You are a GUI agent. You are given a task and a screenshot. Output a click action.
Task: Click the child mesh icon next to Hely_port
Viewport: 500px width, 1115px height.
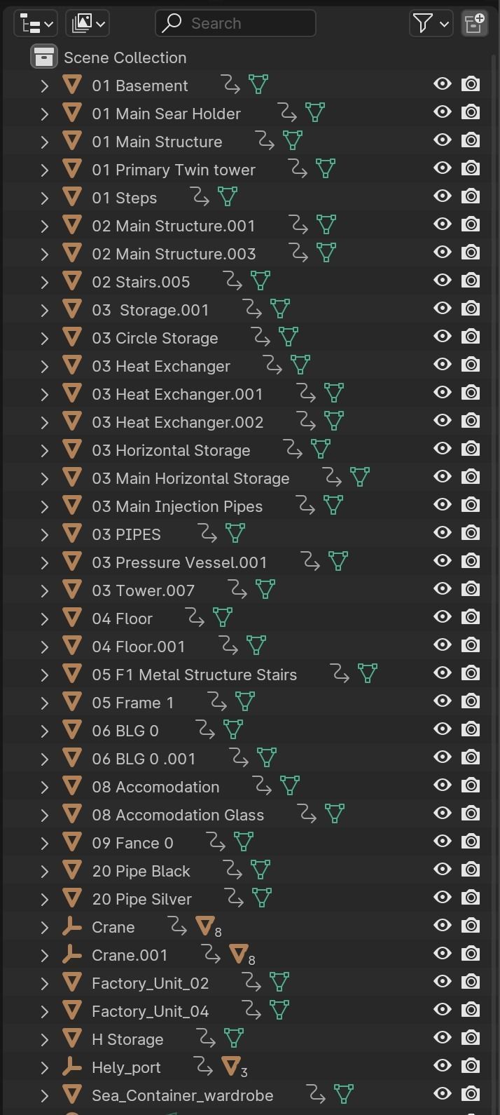(x=231, y=1067)
